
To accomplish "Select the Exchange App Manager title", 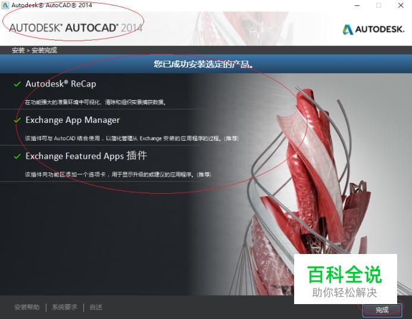I will 73,120.
